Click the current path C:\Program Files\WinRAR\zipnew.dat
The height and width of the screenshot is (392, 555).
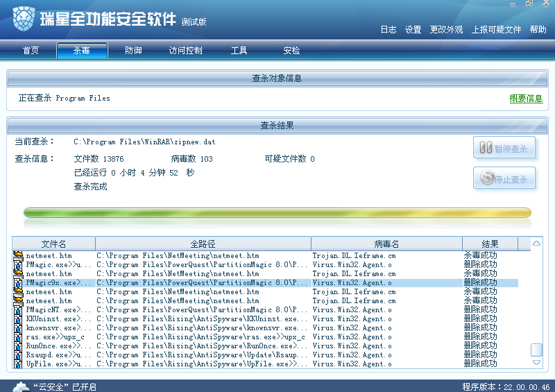click(x=144, y=142)
